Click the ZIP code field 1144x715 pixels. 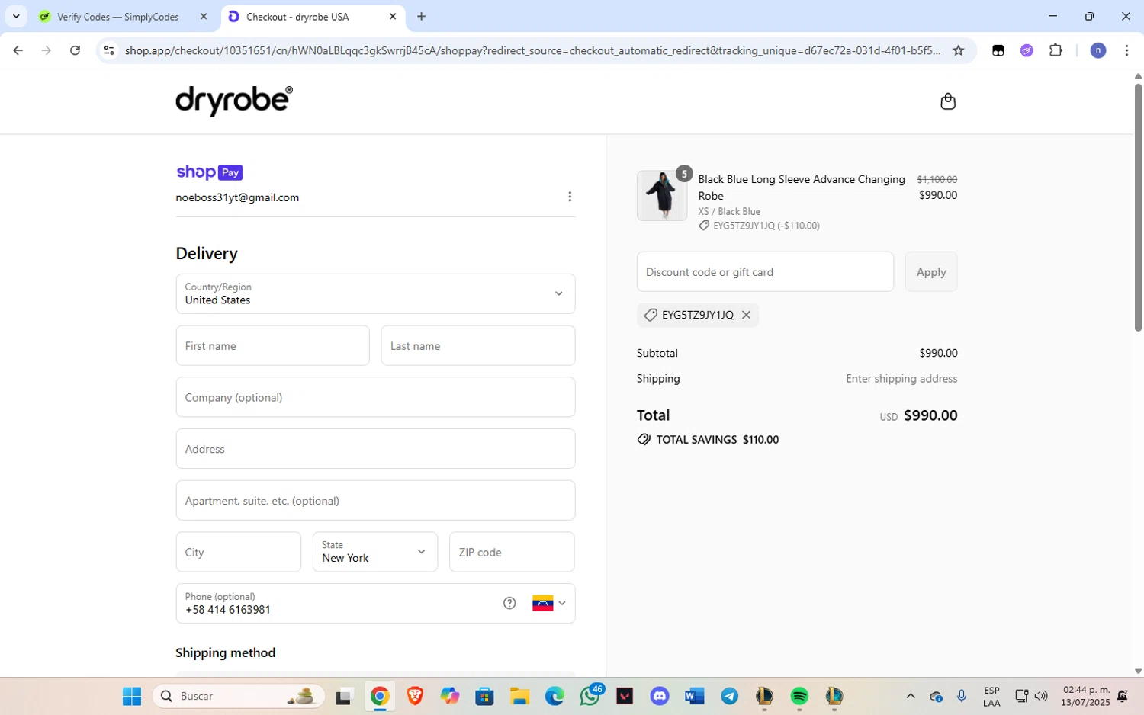click(x=512, y=552)
